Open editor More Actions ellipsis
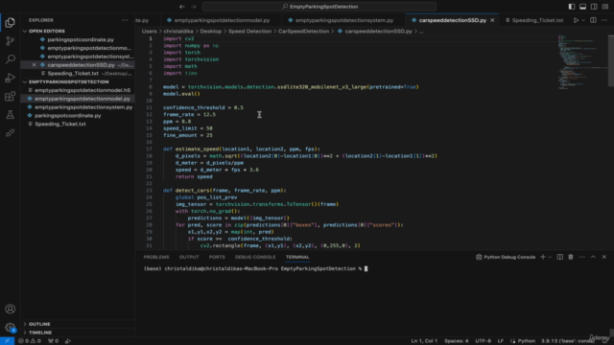The height and width of the screenshot is (345, 614). pos(604,20)
